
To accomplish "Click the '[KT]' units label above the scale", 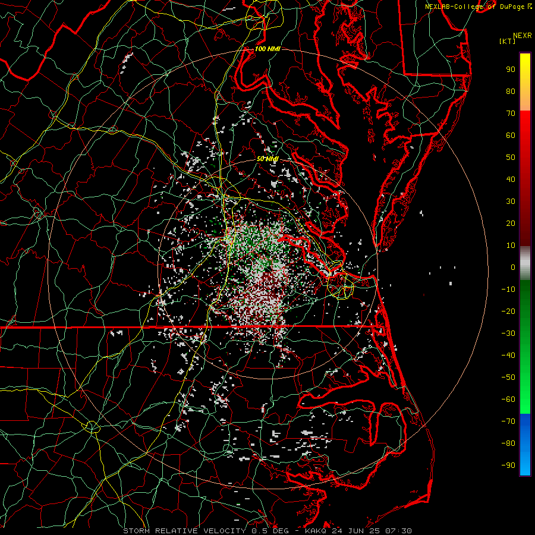I will (x=508, y=41).
